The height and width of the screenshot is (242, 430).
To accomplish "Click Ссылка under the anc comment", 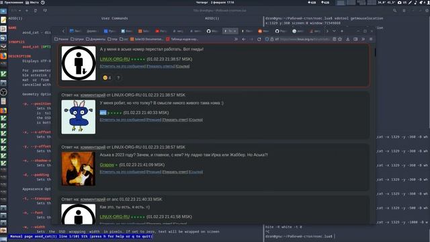I will (x=196, y=120).
